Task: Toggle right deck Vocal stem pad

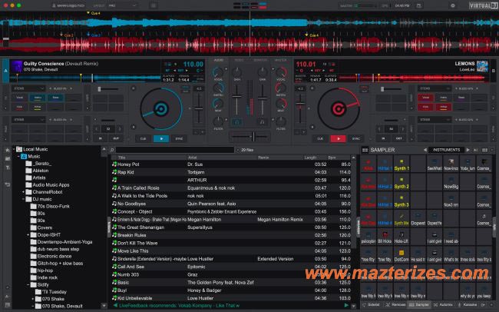Action: [x=425, y=98]
